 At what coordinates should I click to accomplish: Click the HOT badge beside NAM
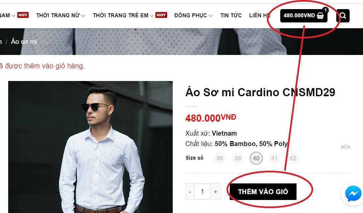[23, 15]
